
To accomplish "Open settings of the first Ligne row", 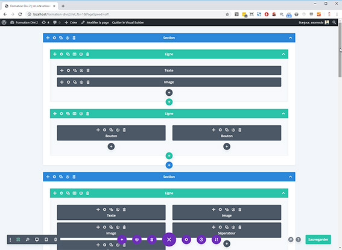I will 62,54.
